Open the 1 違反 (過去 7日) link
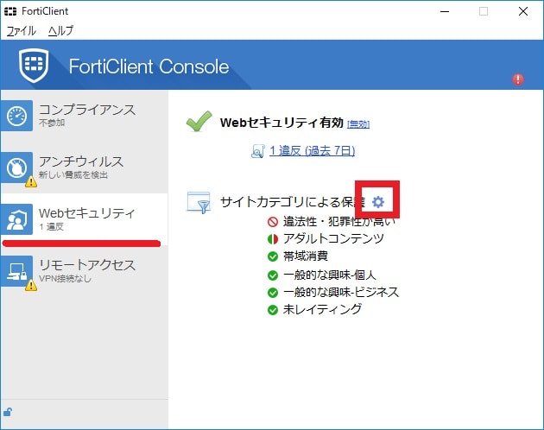Screen dimensions: 544x430 pyautogui.click(x=313, y=150)
